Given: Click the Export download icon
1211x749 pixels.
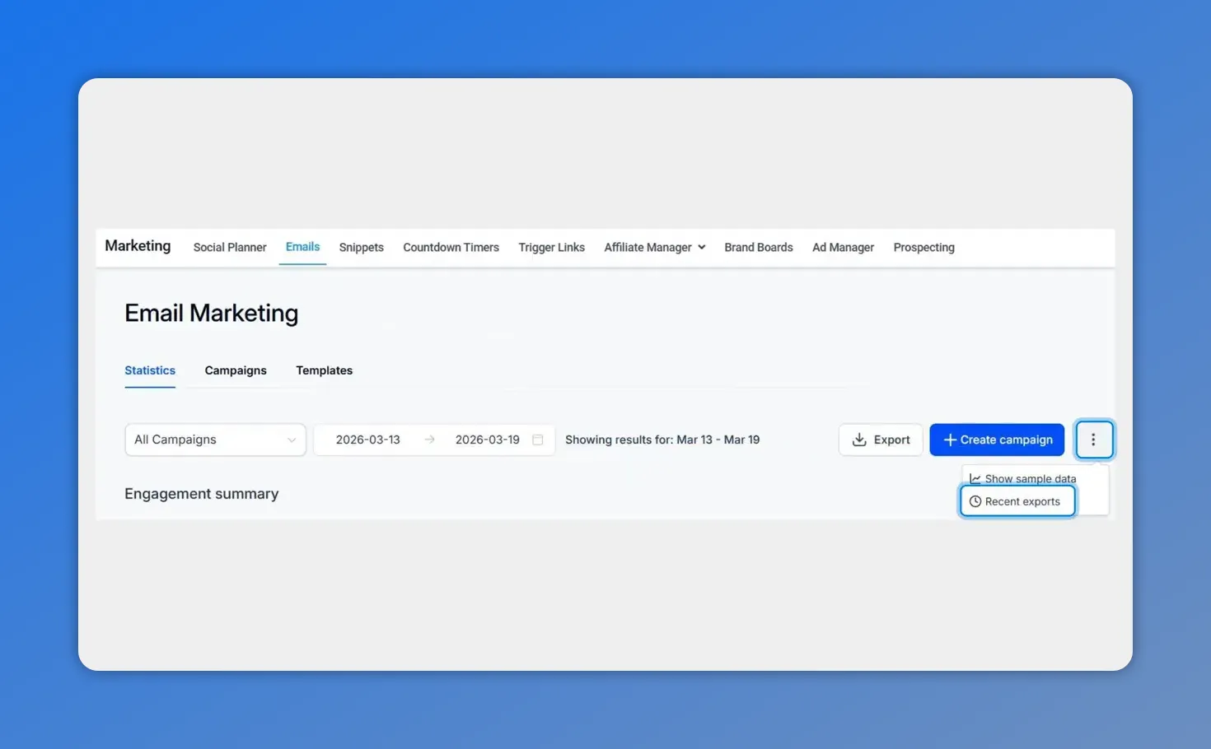Looking at the screenshot, I should tap(858, 440).
